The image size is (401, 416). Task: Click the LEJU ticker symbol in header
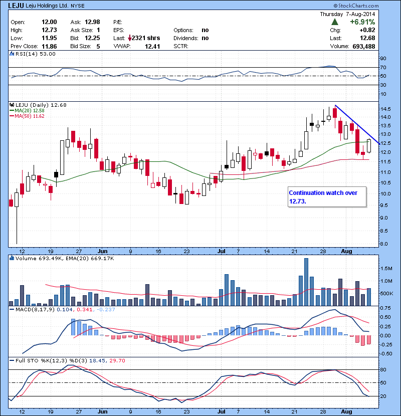(x=16, y=6)
